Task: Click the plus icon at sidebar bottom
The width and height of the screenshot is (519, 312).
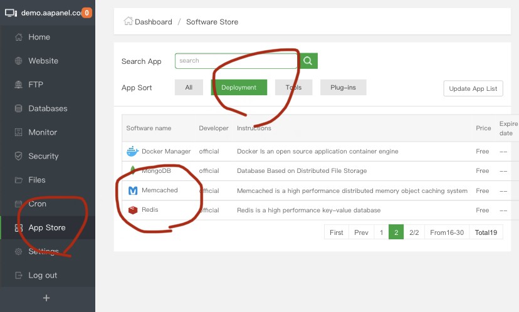Action: [46, 298]
